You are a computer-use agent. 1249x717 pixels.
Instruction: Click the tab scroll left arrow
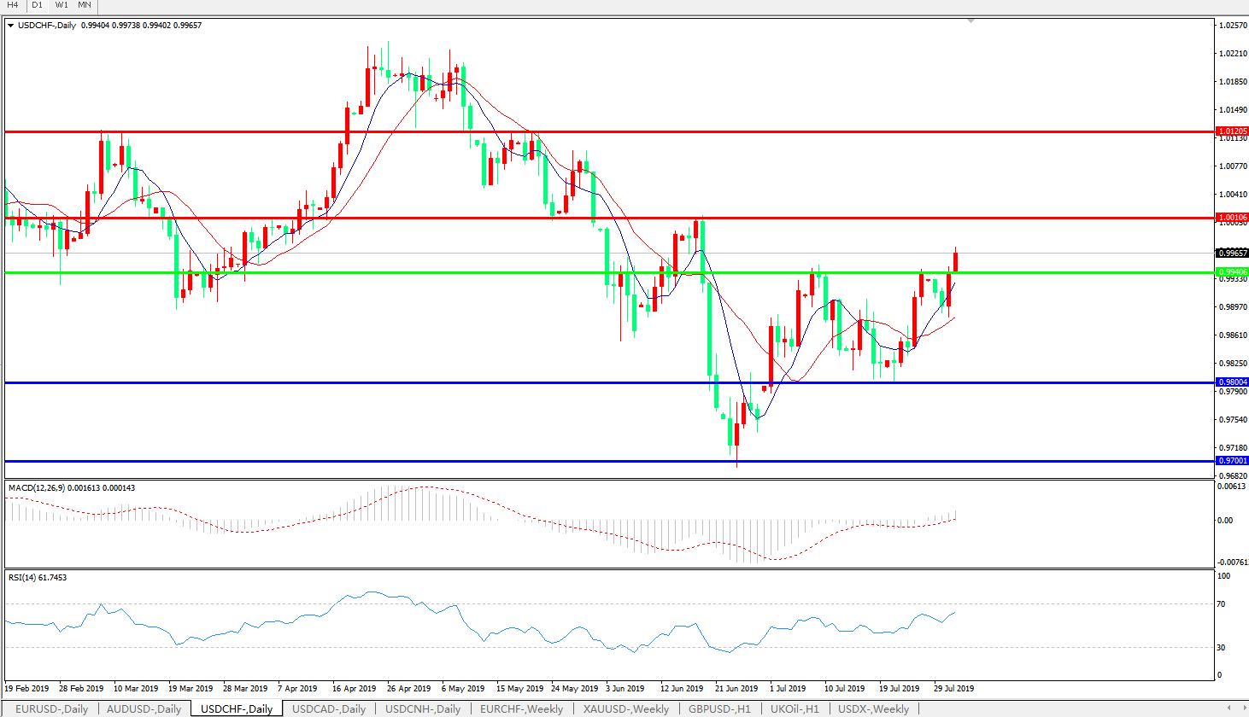click(1228, 708)
